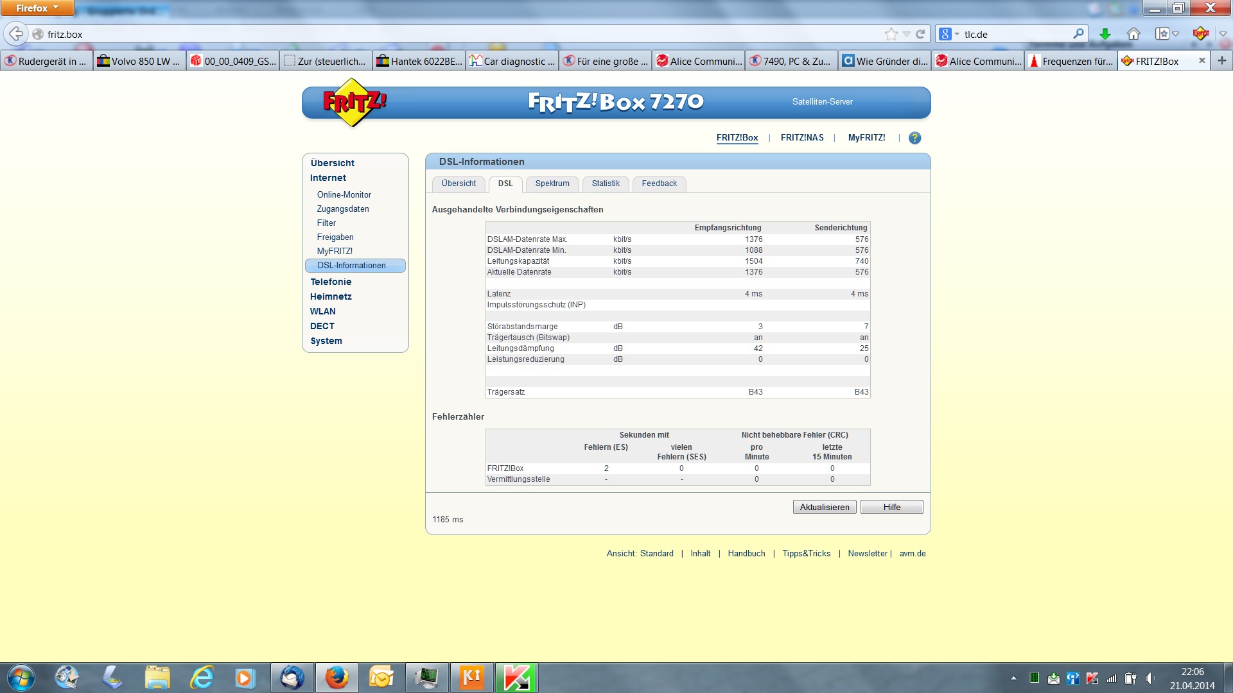Expand the bookmarks menu dropdown arrow
This screenshot has width=1233, height=693.
(1176, 34)
